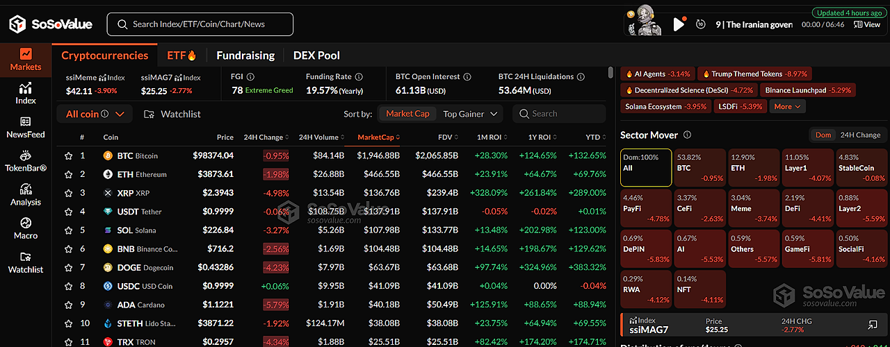The height and width of the screenshot is (347, 890).
Task: Select the BTC 53.82% sector tile
Action: 700,168
